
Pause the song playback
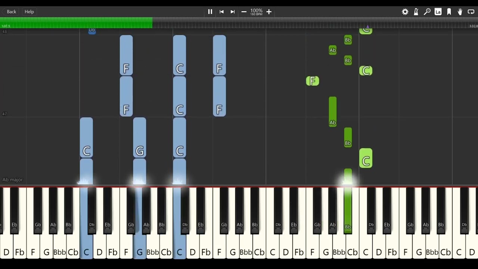[x=210, y=12]
